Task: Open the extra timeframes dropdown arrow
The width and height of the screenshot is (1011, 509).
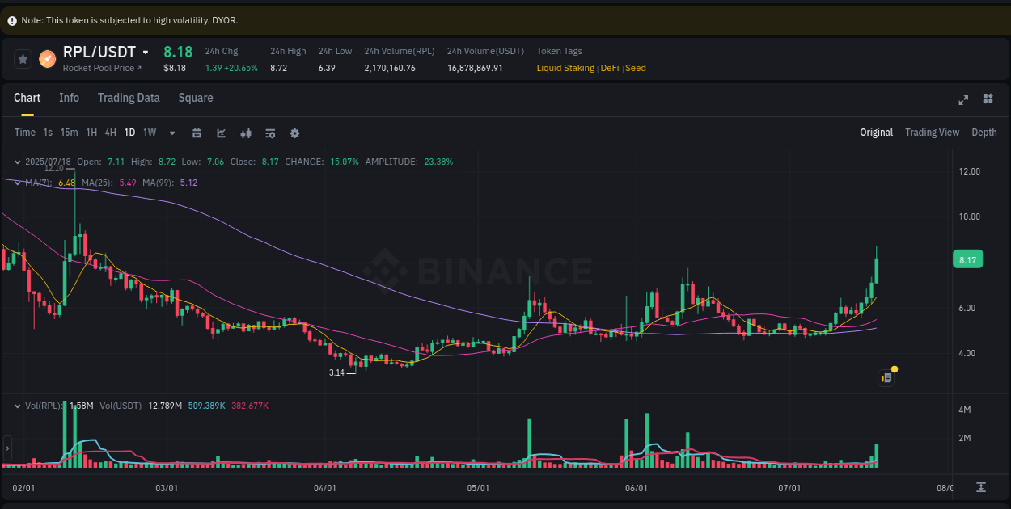Action: click(x=171, y=133)
